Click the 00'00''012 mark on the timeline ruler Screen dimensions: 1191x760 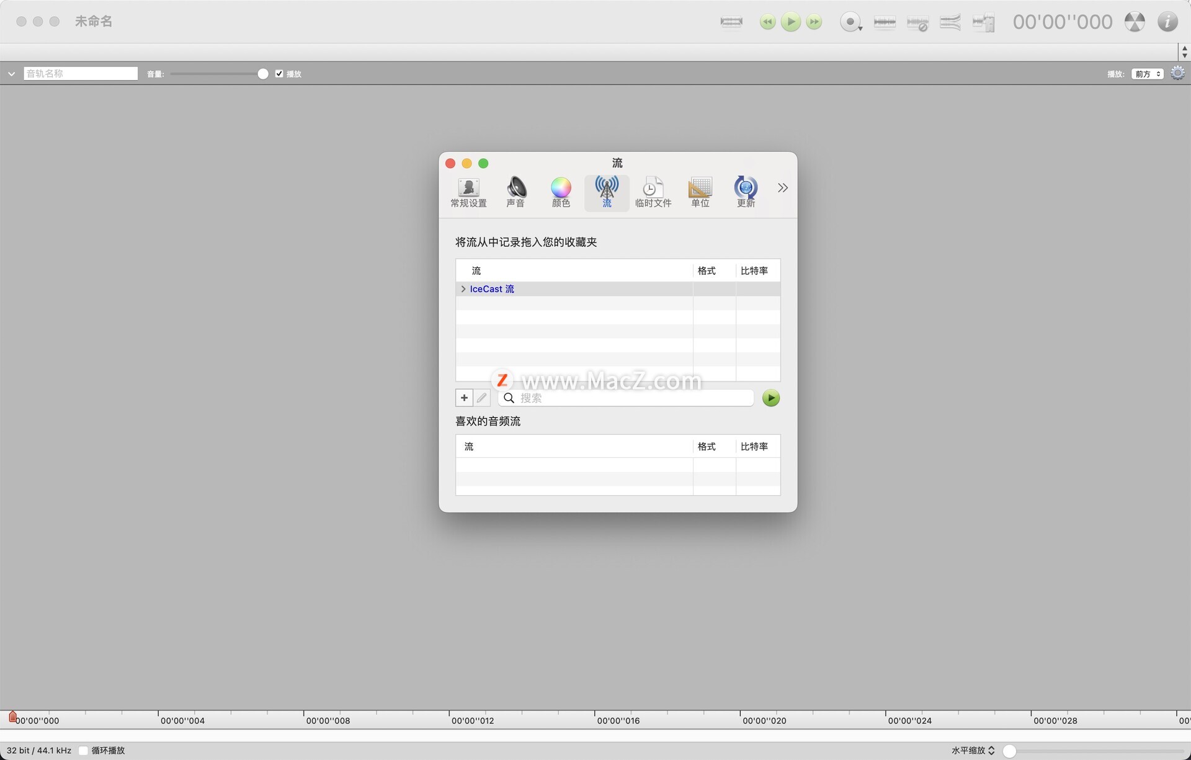(473, 720)
